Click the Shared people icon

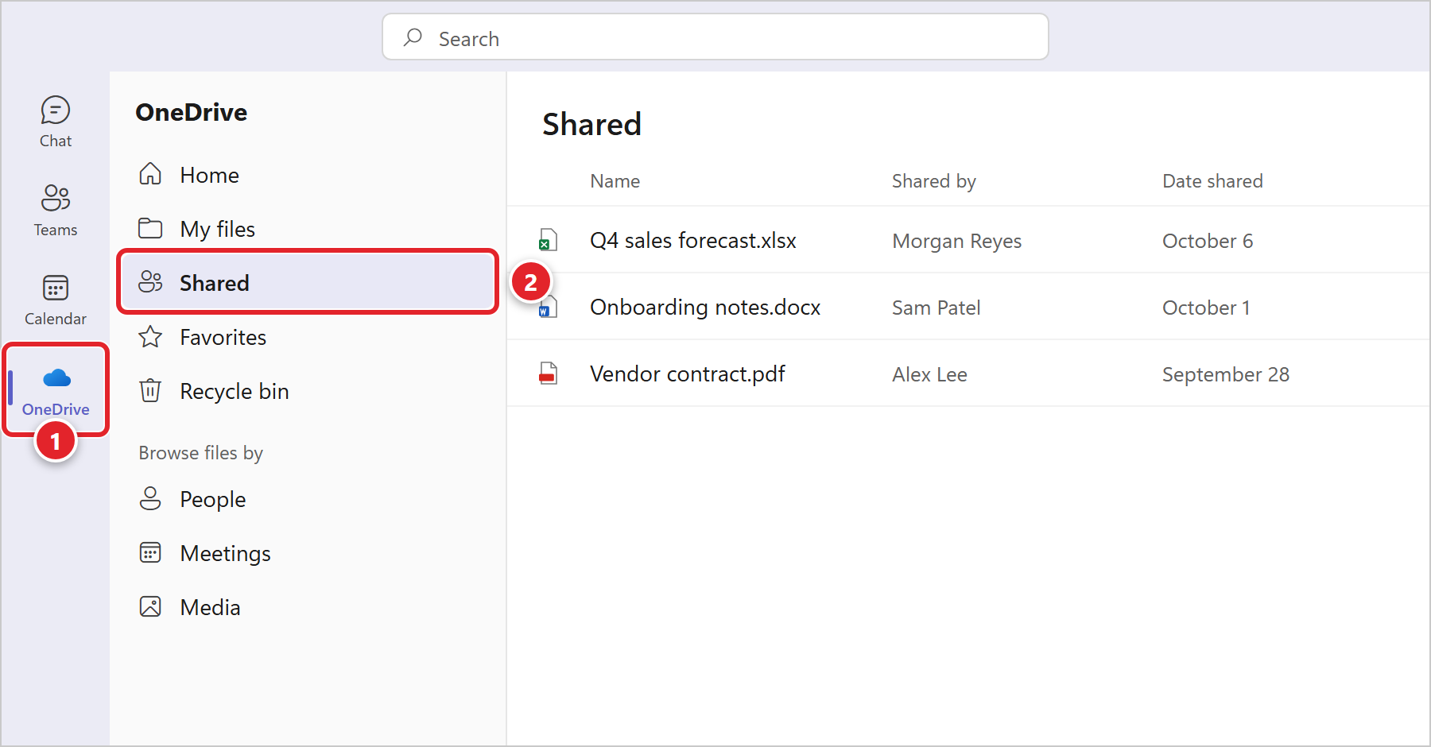point(150,282)
